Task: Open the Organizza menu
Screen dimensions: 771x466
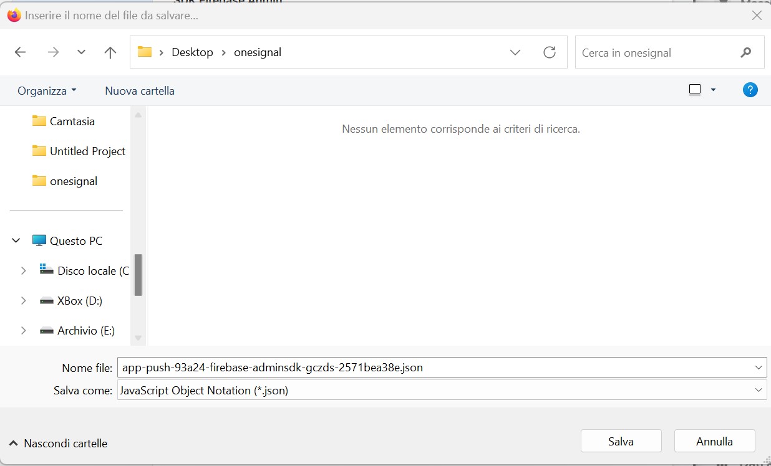Action: (x=47, y=90)
